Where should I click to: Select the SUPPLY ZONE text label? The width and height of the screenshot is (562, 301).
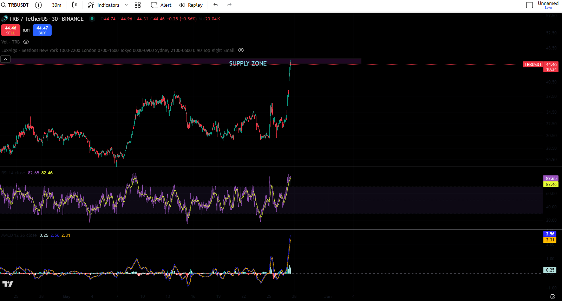[248, 63]
